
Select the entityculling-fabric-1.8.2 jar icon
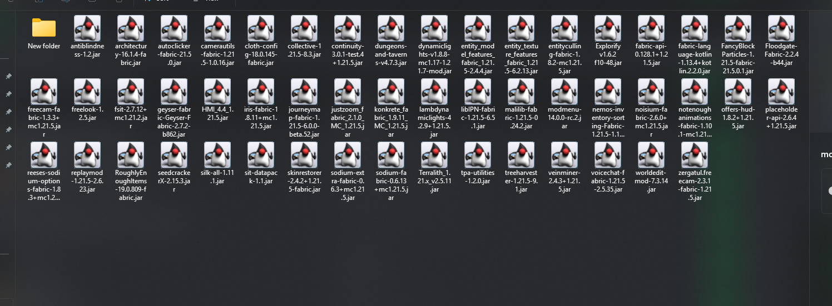point(564,28)
